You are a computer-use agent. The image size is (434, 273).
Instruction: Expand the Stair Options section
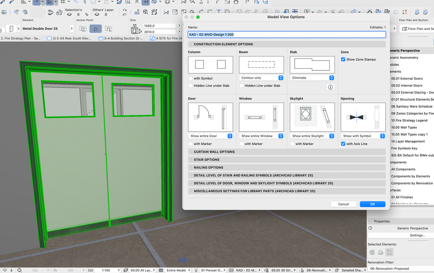(206, 160)
